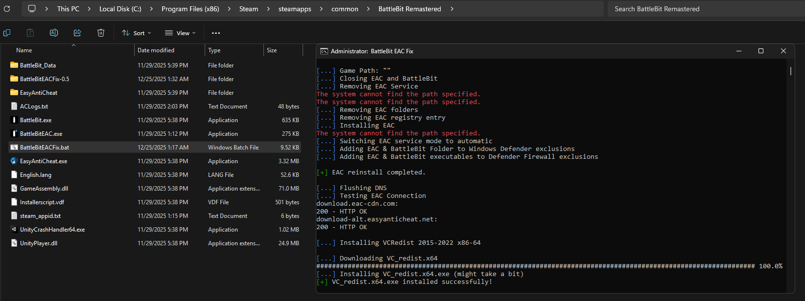This screenshot has height=301, width=805.
Task: Minimize the BattleBit EAC Fix console
Action: tap(739, 51)
